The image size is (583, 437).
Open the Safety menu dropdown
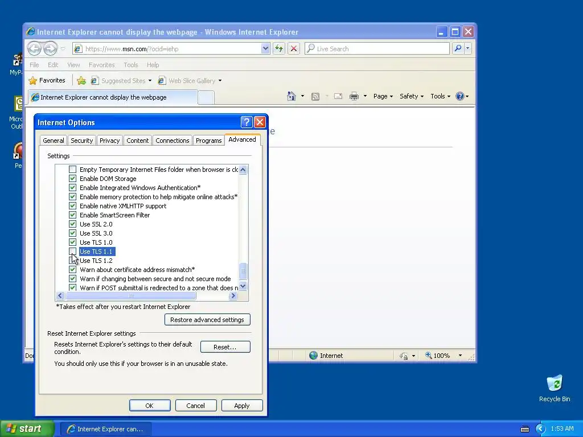411,96
